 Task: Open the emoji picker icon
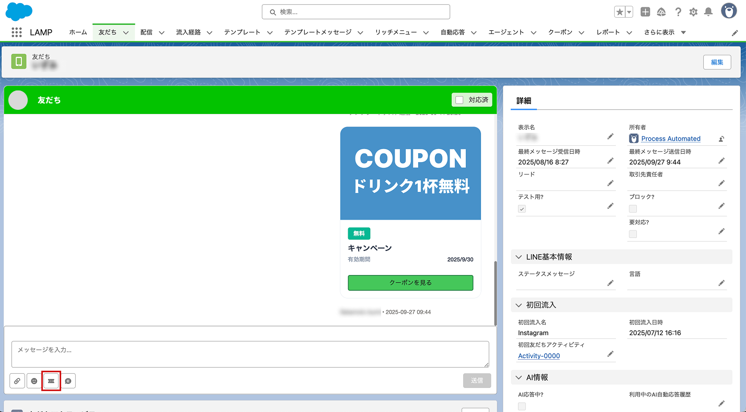34,381
